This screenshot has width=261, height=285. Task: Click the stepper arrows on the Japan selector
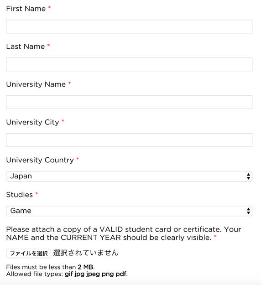click(x=248, y=176)
